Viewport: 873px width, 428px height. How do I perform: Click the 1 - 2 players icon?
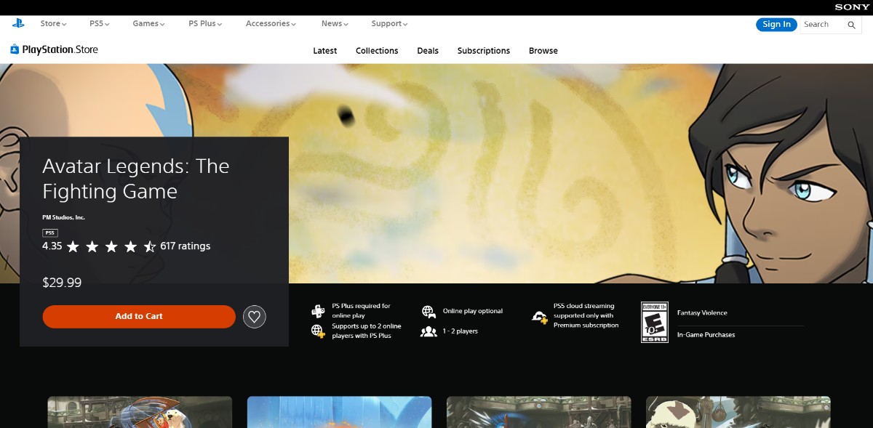click(x=428, y=331)
